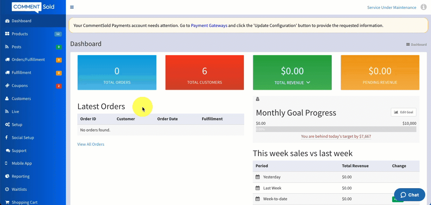Viewport: 431px width, 205px height.
Task: Click the Total Orders blue card
Action: (x=117, y=73)
